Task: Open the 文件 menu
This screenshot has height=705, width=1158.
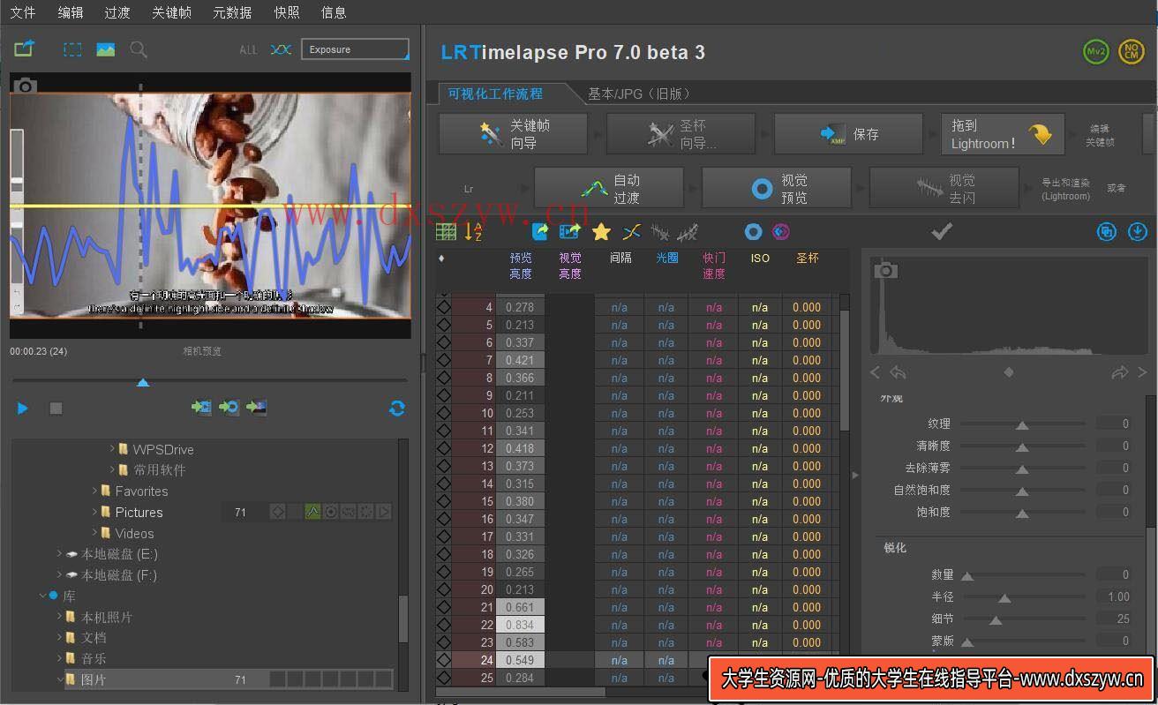Action: point(23,12)
